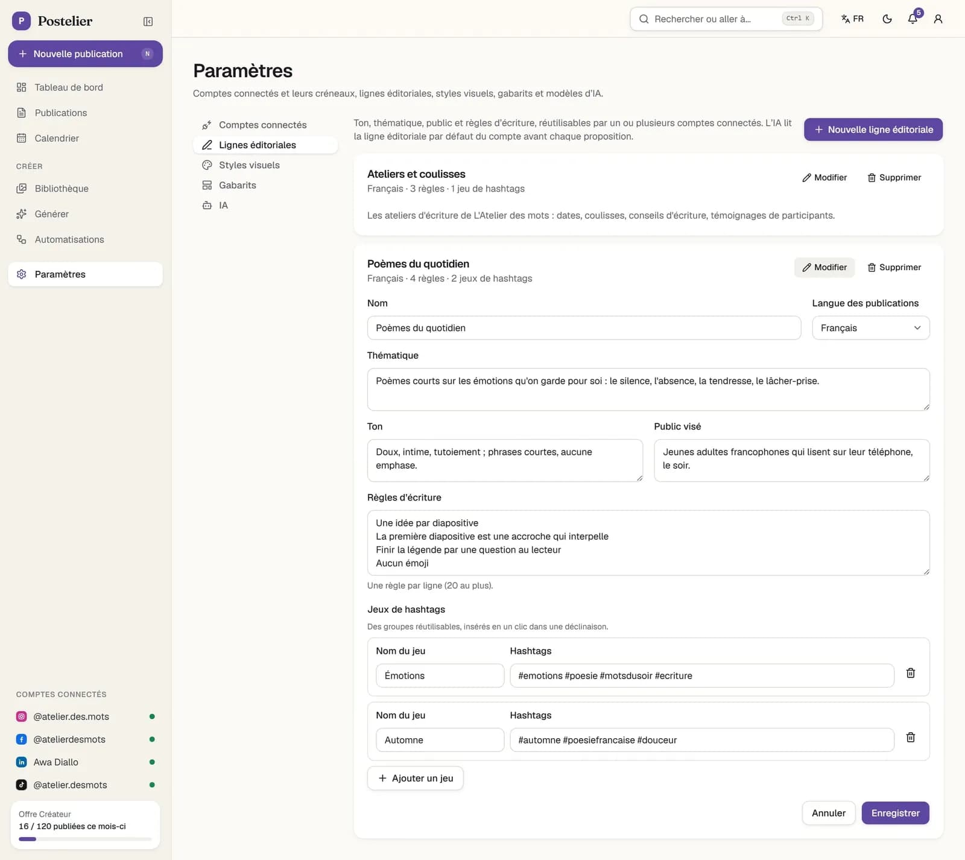The image size is (965, 860).
Task: Switch to Styles visuels tab
Action: (x=265, y=165)
